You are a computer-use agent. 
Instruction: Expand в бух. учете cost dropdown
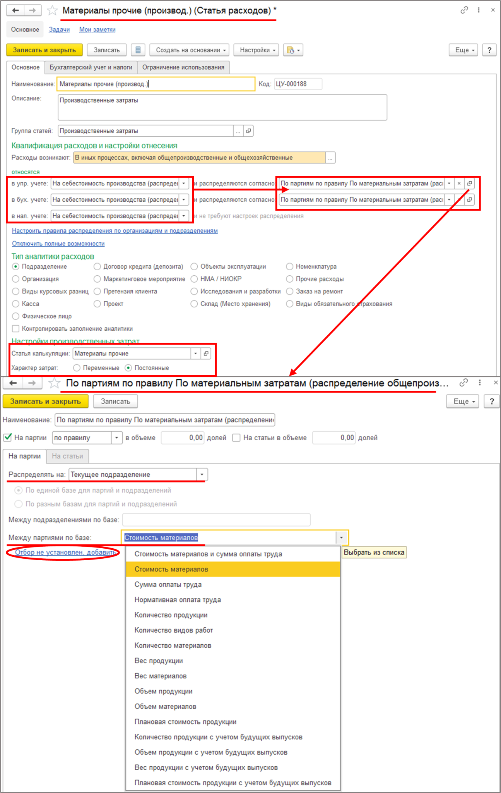point(184,200)
